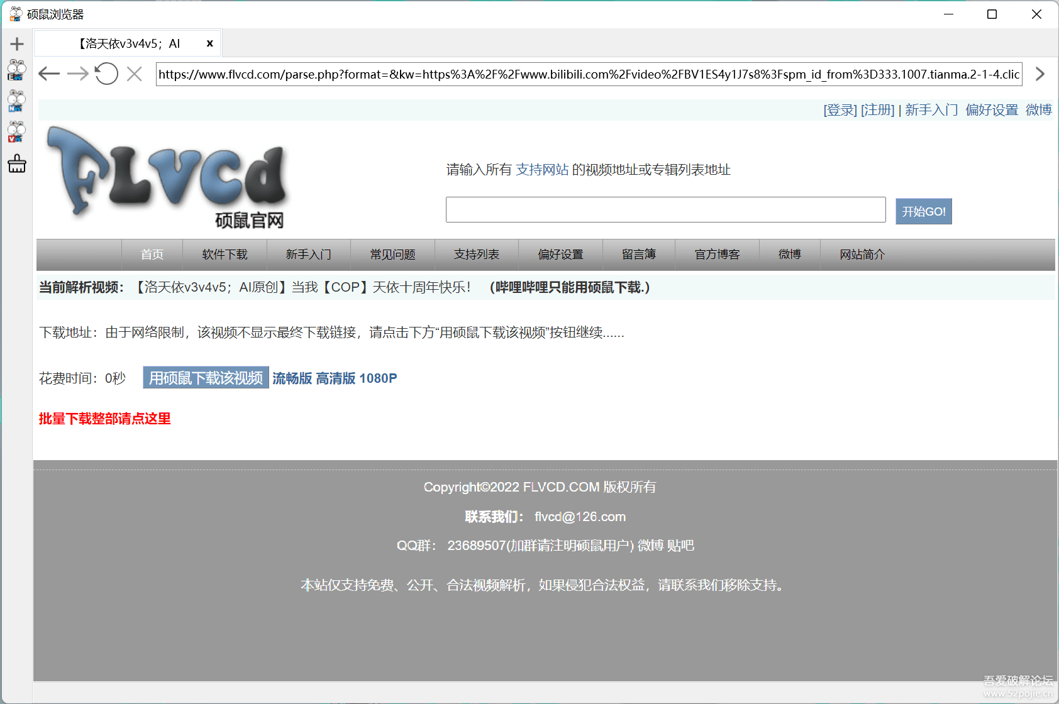Open 新手入门 in the navigation menu

click(x=309, y=255)
